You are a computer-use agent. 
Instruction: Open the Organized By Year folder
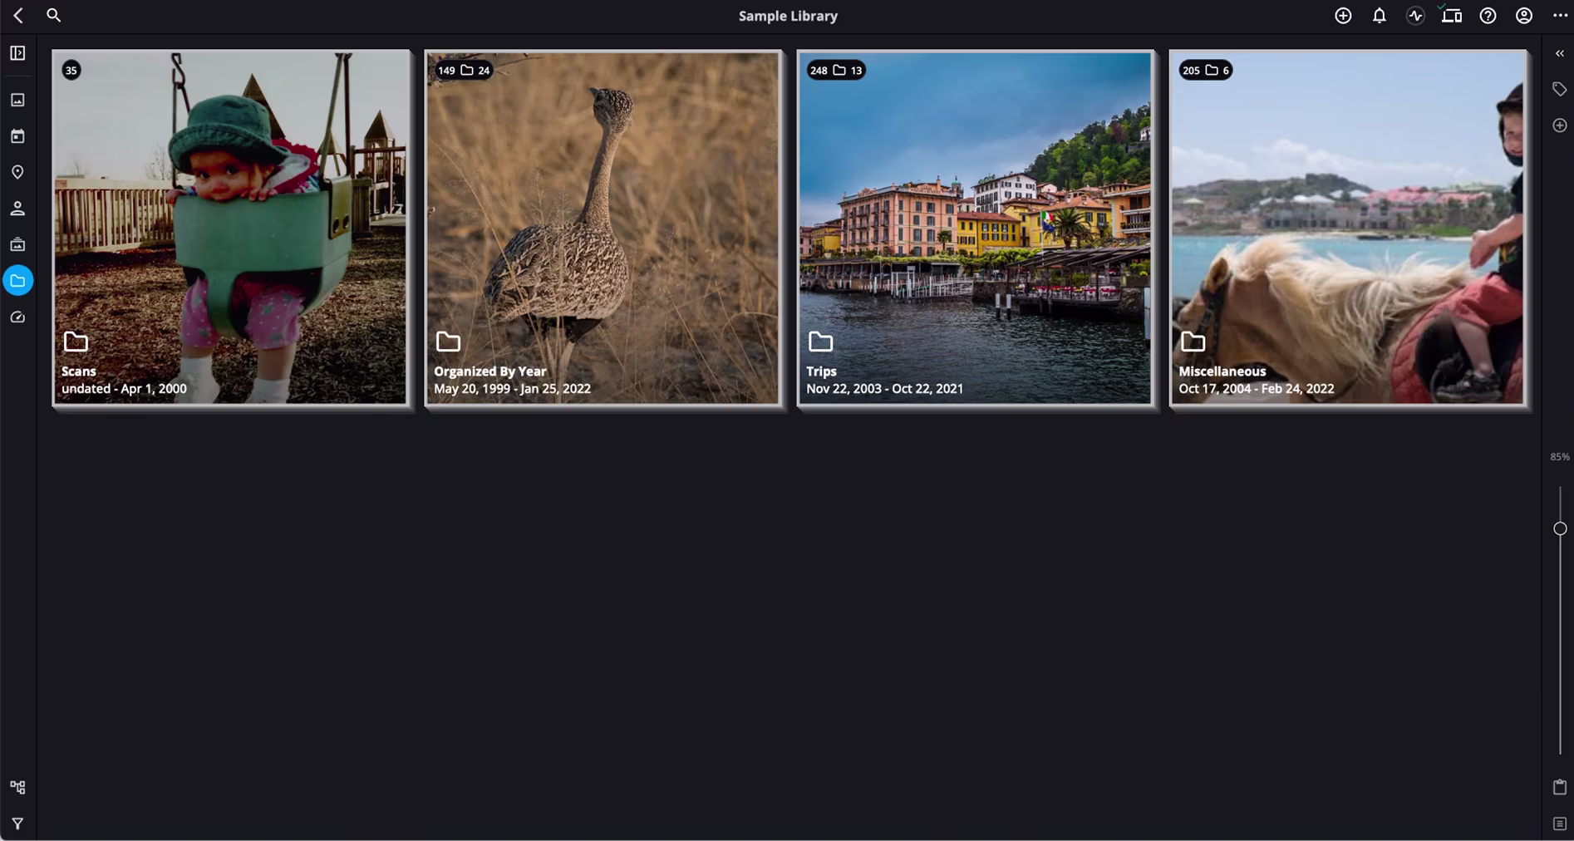click(603, 228)
